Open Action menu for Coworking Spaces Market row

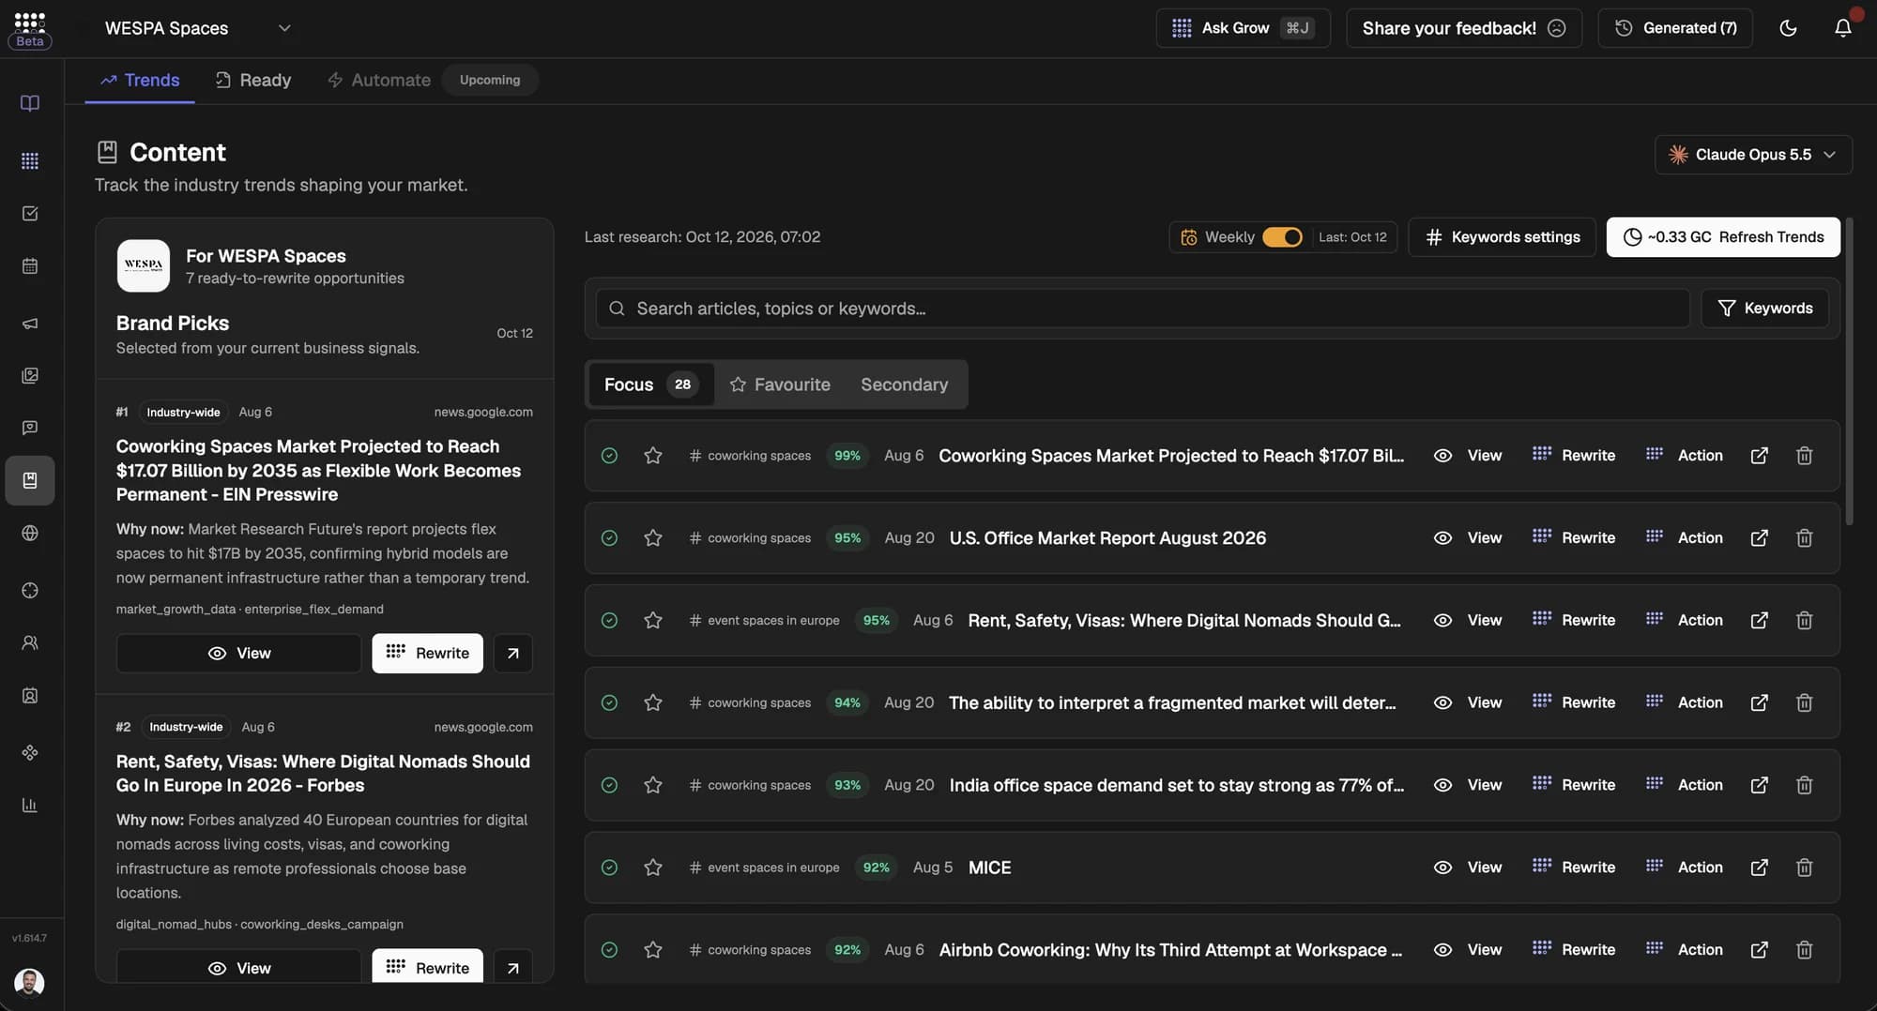click(1685, 455)
